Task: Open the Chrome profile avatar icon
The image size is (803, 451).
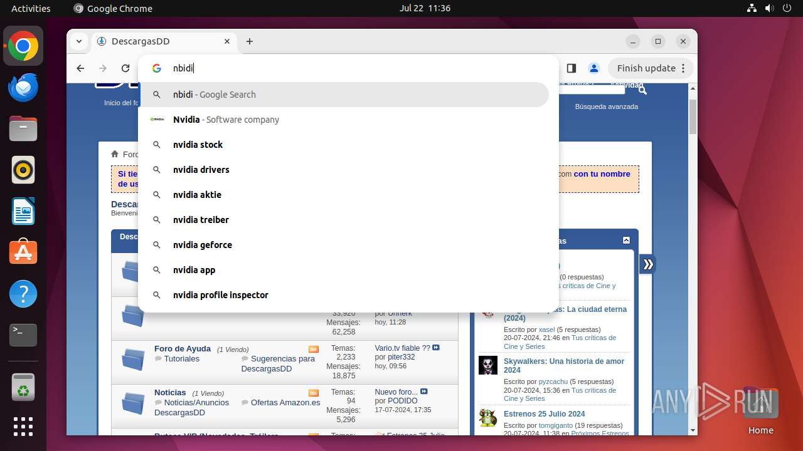Action: pos(593,68)
